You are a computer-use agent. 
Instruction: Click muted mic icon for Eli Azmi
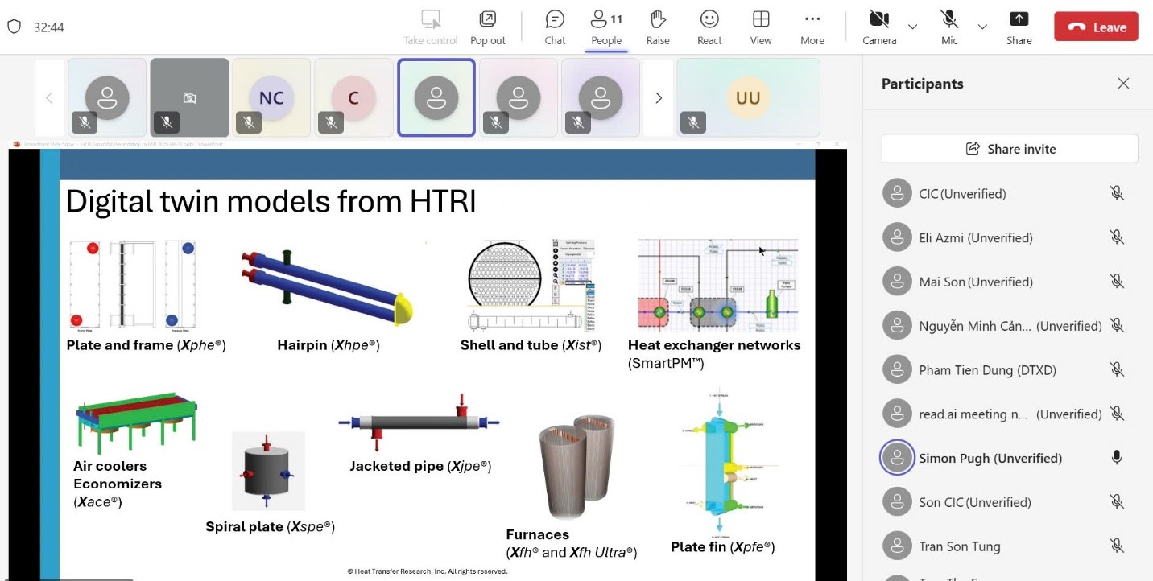pyautogui.click(x=1116, y=237)
